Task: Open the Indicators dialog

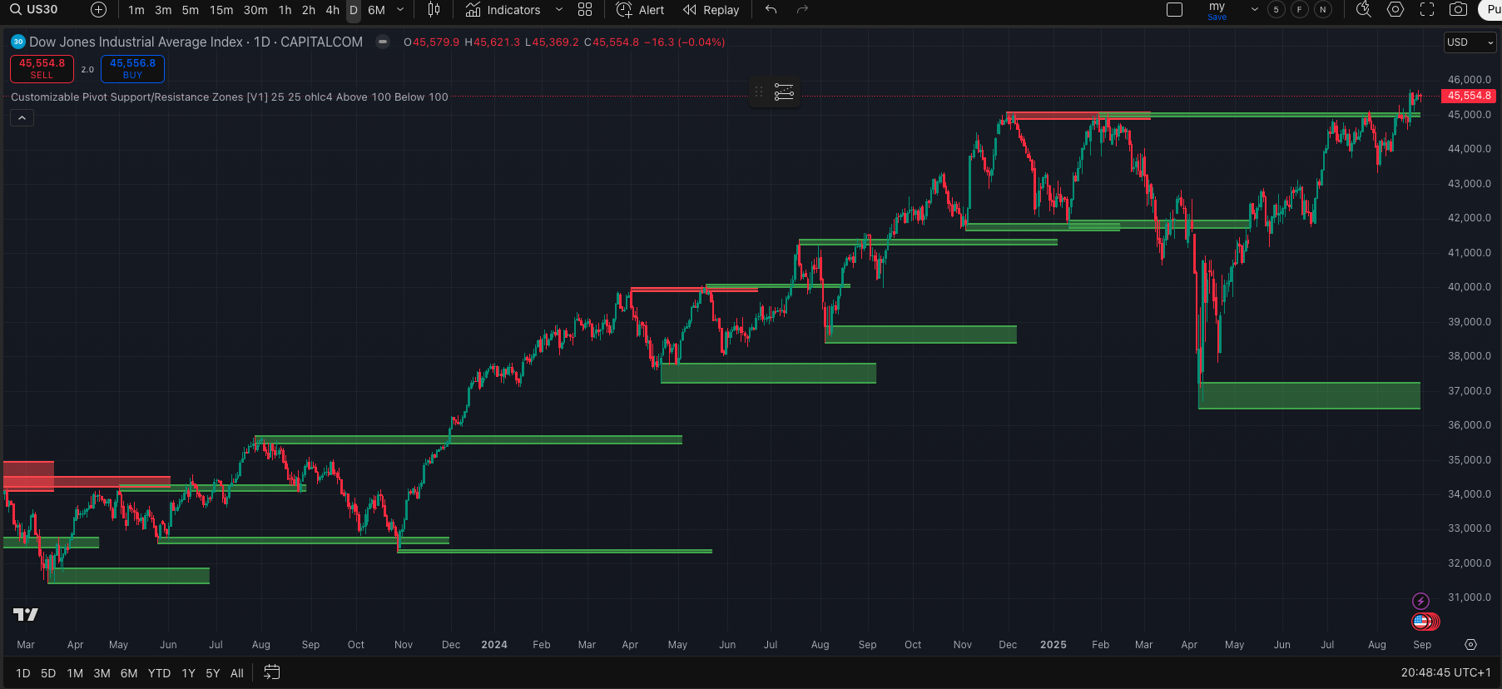Action: pos(503,10)
